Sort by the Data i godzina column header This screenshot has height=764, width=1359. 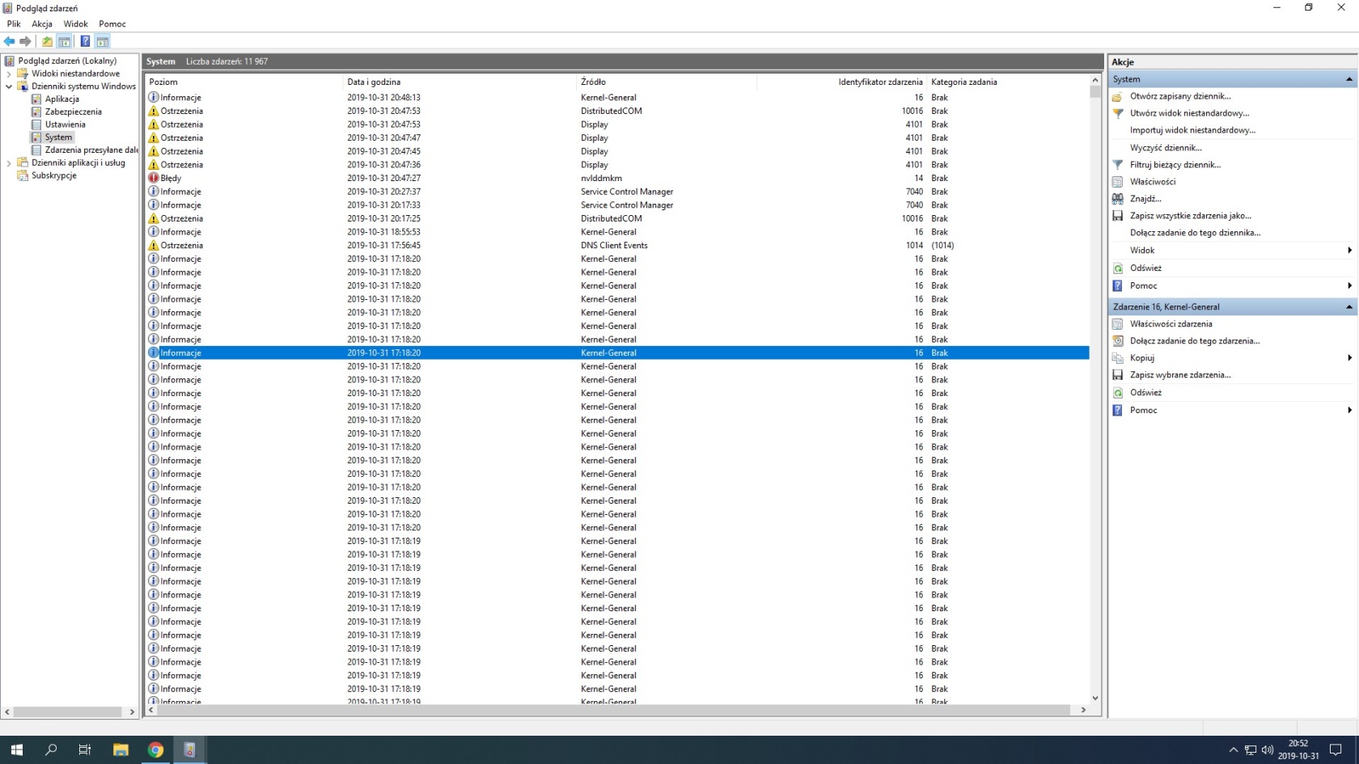pyautogui.click(x=459, y=82)
